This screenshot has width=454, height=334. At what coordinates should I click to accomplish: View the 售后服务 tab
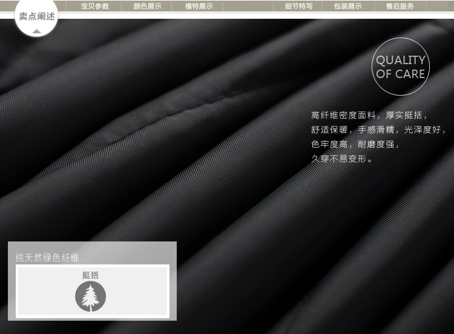pyautogui.click(x=400, y=6)
